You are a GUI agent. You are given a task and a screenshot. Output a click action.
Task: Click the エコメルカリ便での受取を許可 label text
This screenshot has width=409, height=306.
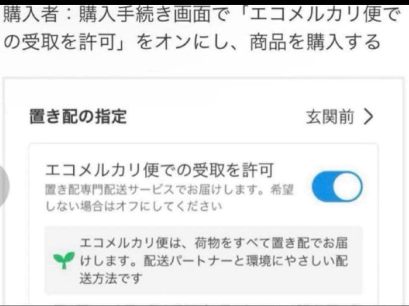tap(159, 170)
